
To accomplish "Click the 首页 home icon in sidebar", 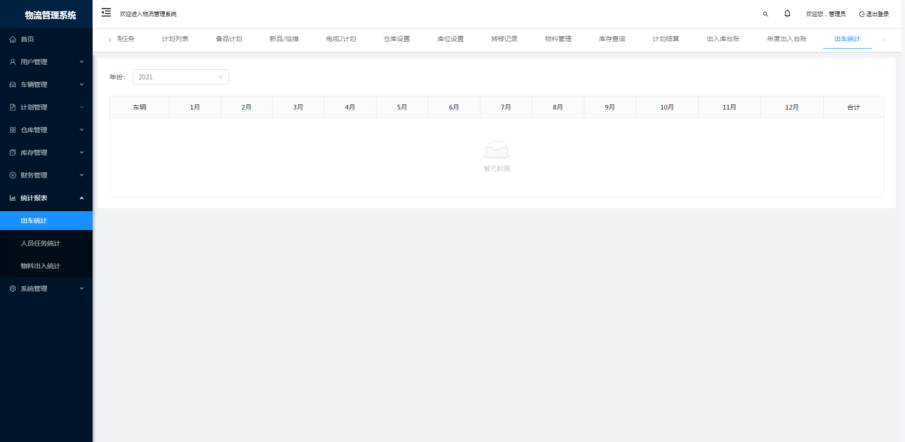I will click(13, 39).
